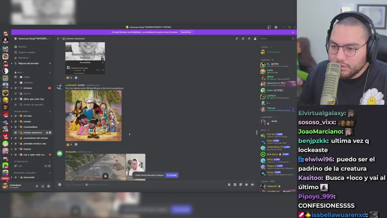The width and height of the screenshot is (387, 218).
Task: Click the plus attach button in message box
Action: pos(60,184)
